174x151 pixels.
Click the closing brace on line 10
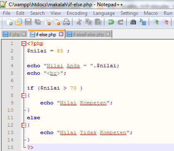pos(29,110)
